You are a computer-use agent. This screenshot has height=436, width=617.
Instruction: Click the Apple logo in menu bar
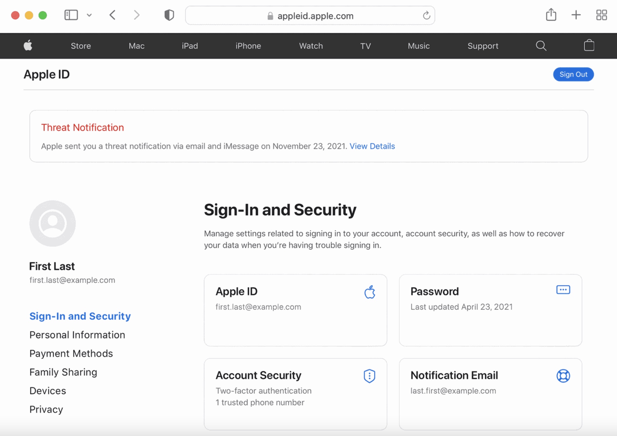28,46
